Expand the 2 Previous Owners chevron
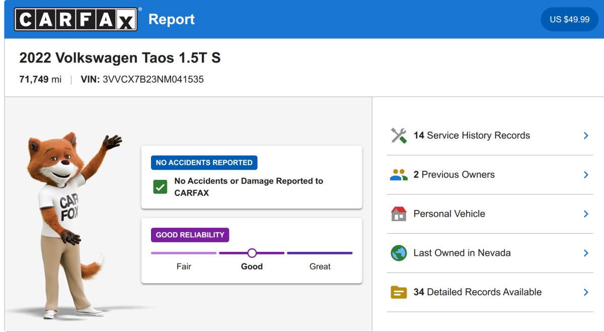This screenshot has width=604, height=332. (586, 175)
